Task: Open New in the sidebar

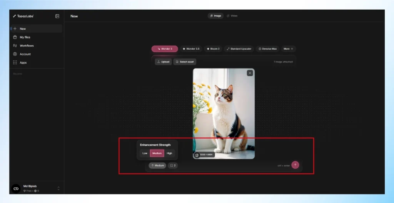Action: click(x=37, y=29)
